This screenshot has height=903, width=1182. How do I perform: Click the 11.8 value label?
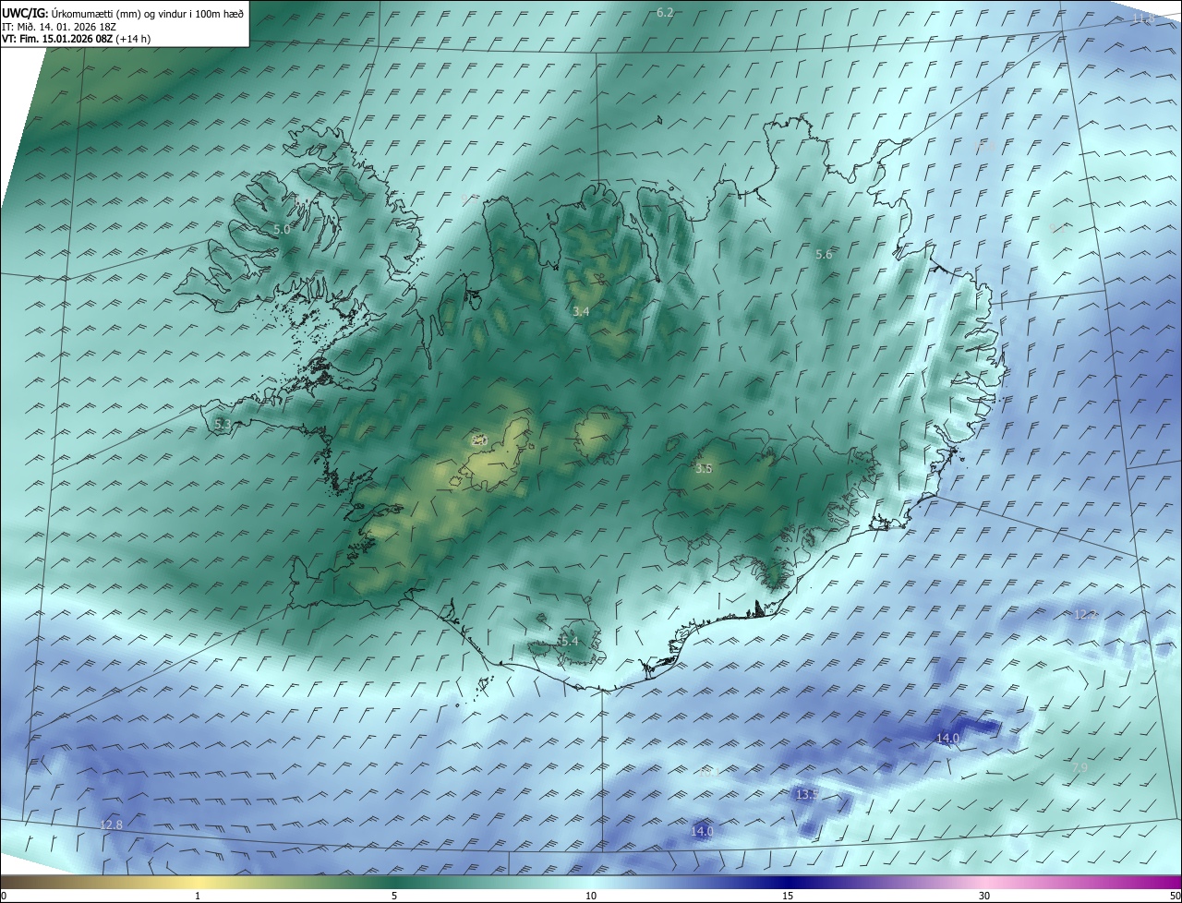[x=1143, y=18]
